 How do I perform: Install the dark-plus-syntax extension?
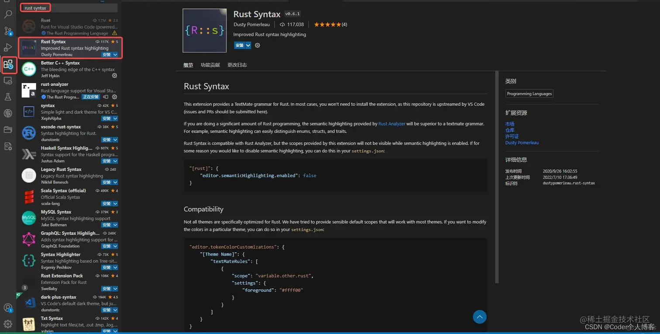point(107,310)
